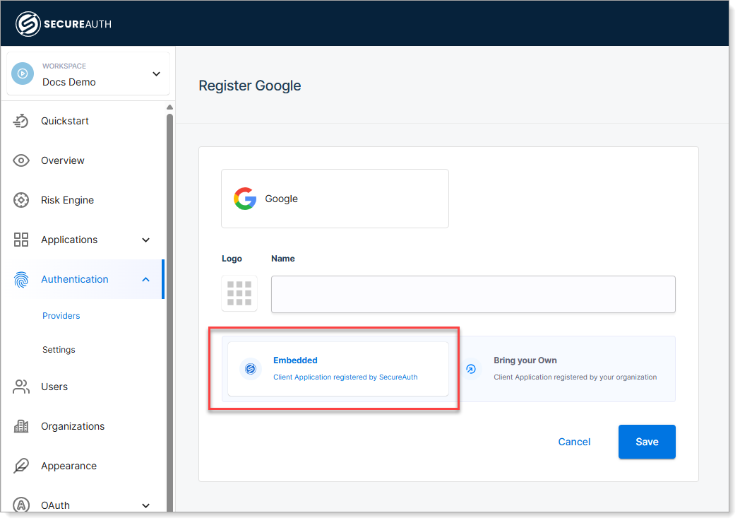Click the Authentication fingerprint icon

pyautogui.click(x=20, y=280)
